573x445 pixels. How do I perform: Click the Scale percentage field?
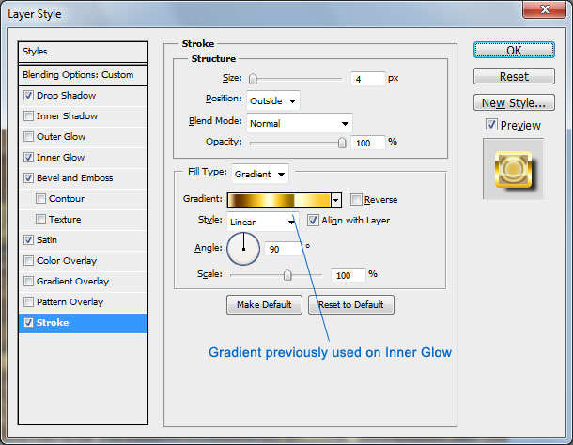(348, 275)
